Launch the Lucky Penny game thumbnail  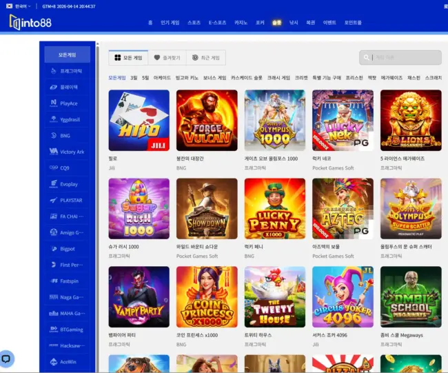coord(274,209)
